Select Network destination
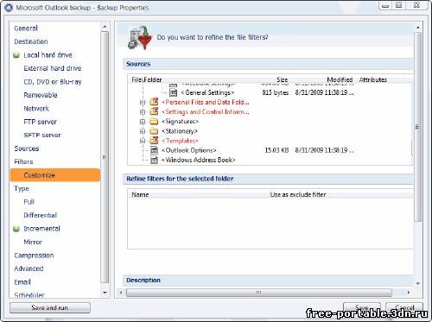The width and height of the screenshot is (432, 322). pos(36,109)
